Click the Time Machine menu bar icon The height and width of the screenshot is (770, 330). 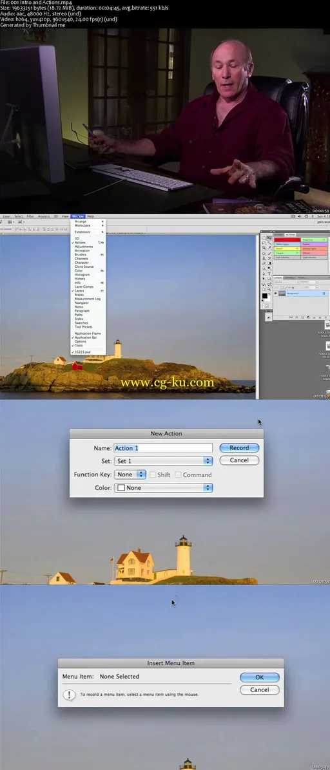tap(306, 216)
